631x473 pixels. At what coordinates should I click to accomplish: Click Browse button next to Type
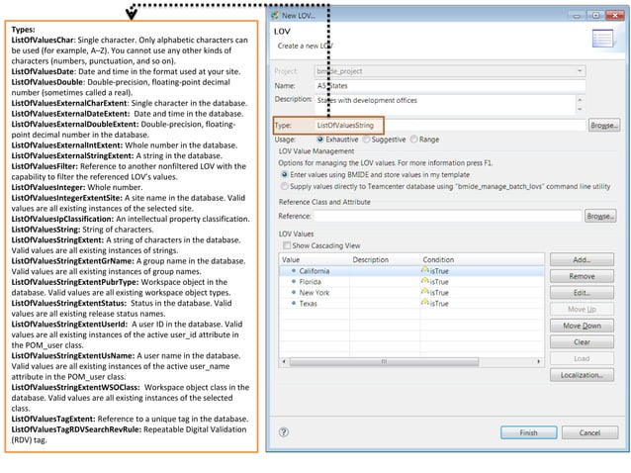(603, 126)
